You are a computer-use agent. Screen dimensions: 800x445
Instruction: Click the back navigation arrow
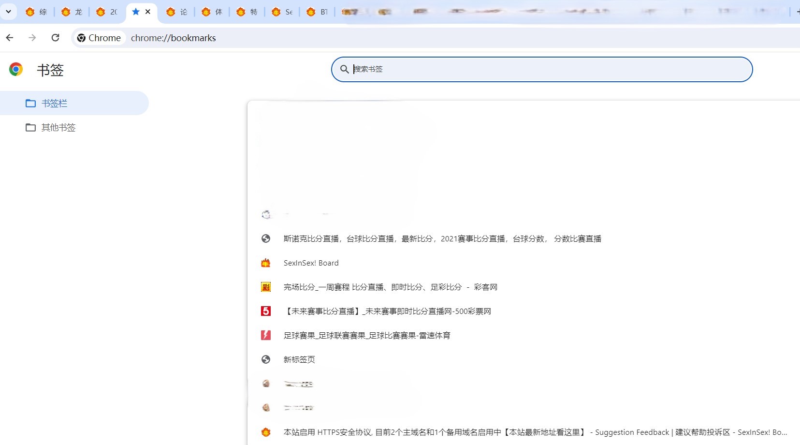tap(10, 38)
